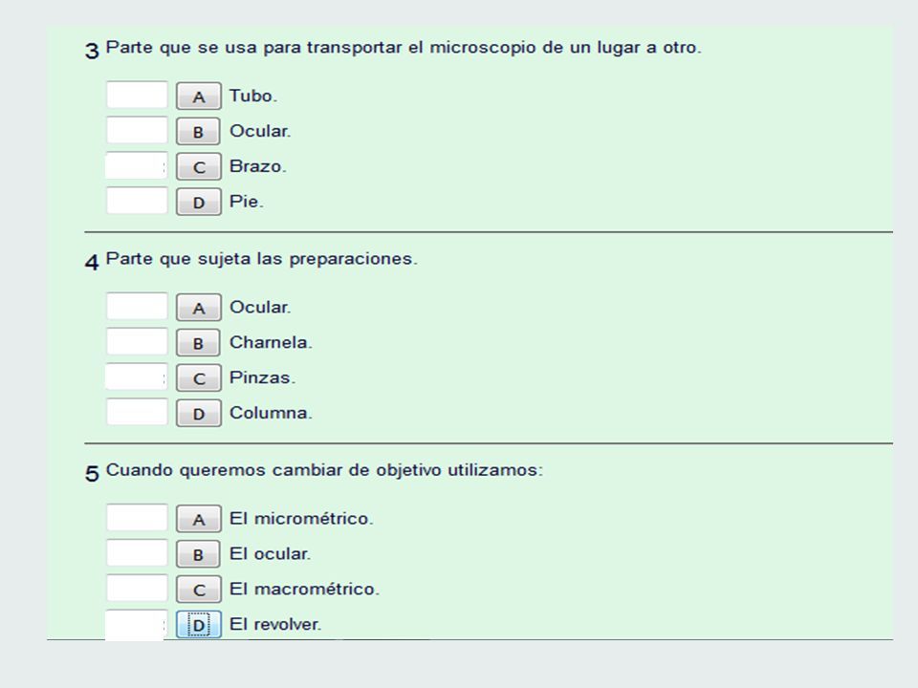Click the blank box beside Charnela
This screenshot has width=918, height=688.
pos(137,342)
